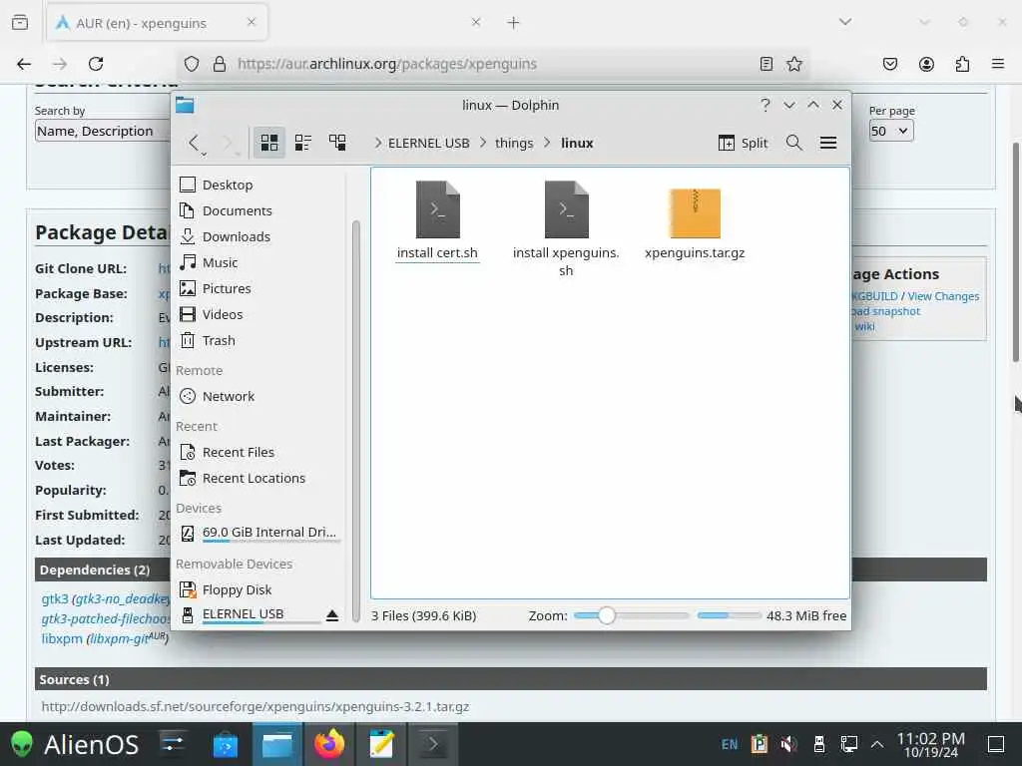Switch Dolphin to Details tree view mode
This screenshot has width=1022, height=766.
337,143
